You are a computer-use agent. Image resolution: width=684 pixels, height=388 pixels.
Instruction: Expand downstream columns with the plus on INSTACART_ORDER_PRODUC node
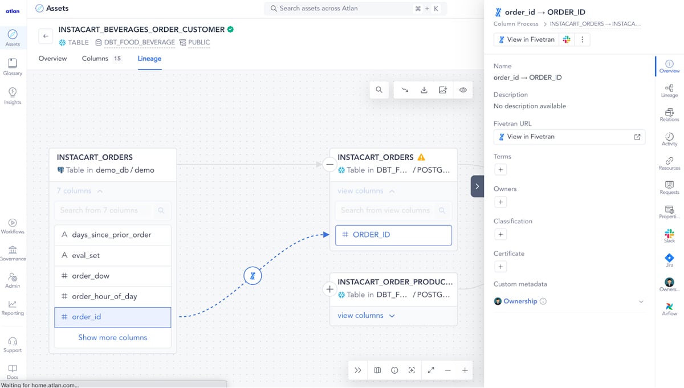[330, 289]
